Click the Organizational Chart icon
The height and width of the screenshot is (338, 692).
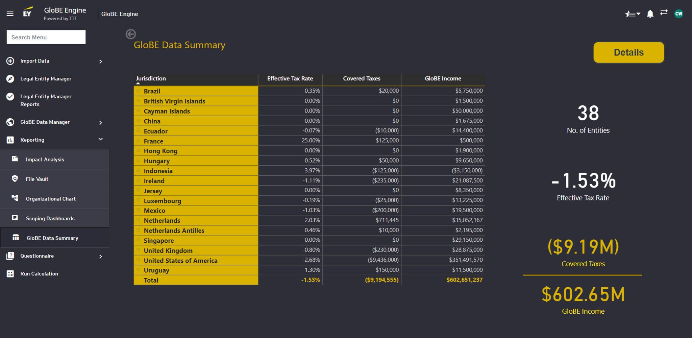[15, 198]
